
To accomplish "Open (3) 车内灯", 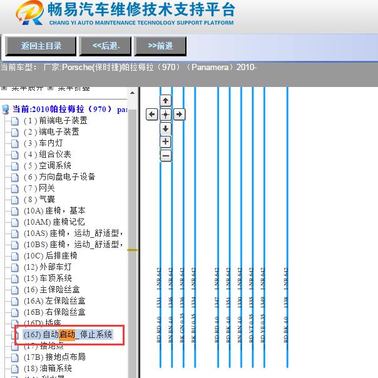I will [43, 143].
